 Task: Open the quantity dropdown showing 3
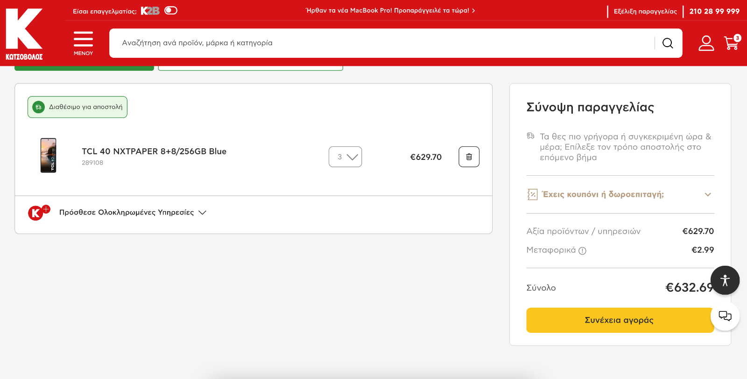coord(345,157)
